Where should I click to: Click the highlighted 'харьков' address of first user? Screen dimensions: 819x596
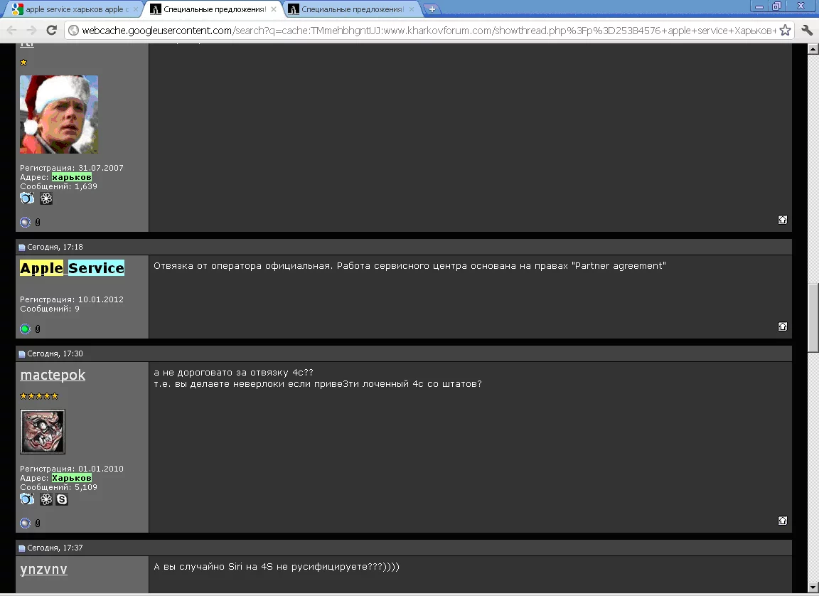point(72,177)
